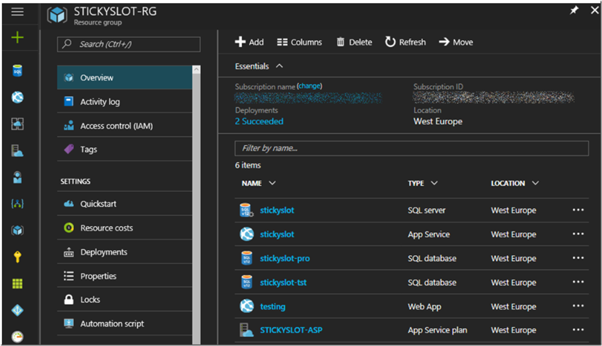Open Properties settings item
This screenshot has width=602, height=346.
pyautogui.click(x=125, y=276)
